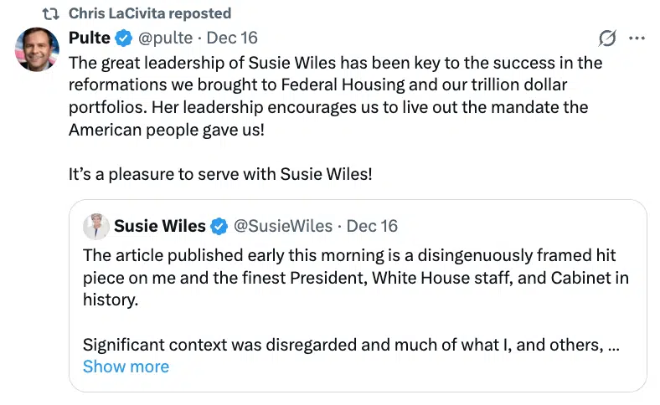Open the three-dot more menu
This screenshot has height=405, width=660.
(x=637, y=38)
